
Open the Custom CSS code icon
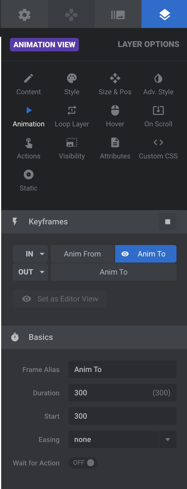[158, 142]
